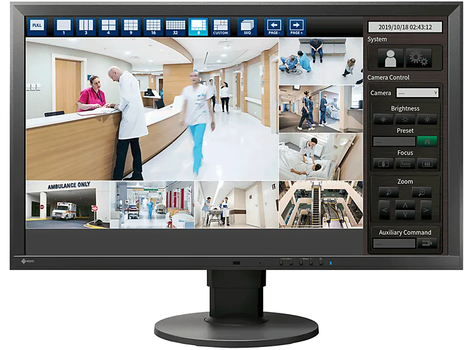
Task: Click the Preset input field
Action: coord(394,142)
